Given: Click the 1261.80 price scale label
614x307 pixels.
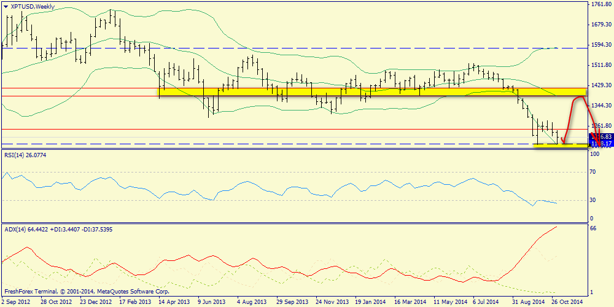Looking at the screenshot, I should 603,126.
